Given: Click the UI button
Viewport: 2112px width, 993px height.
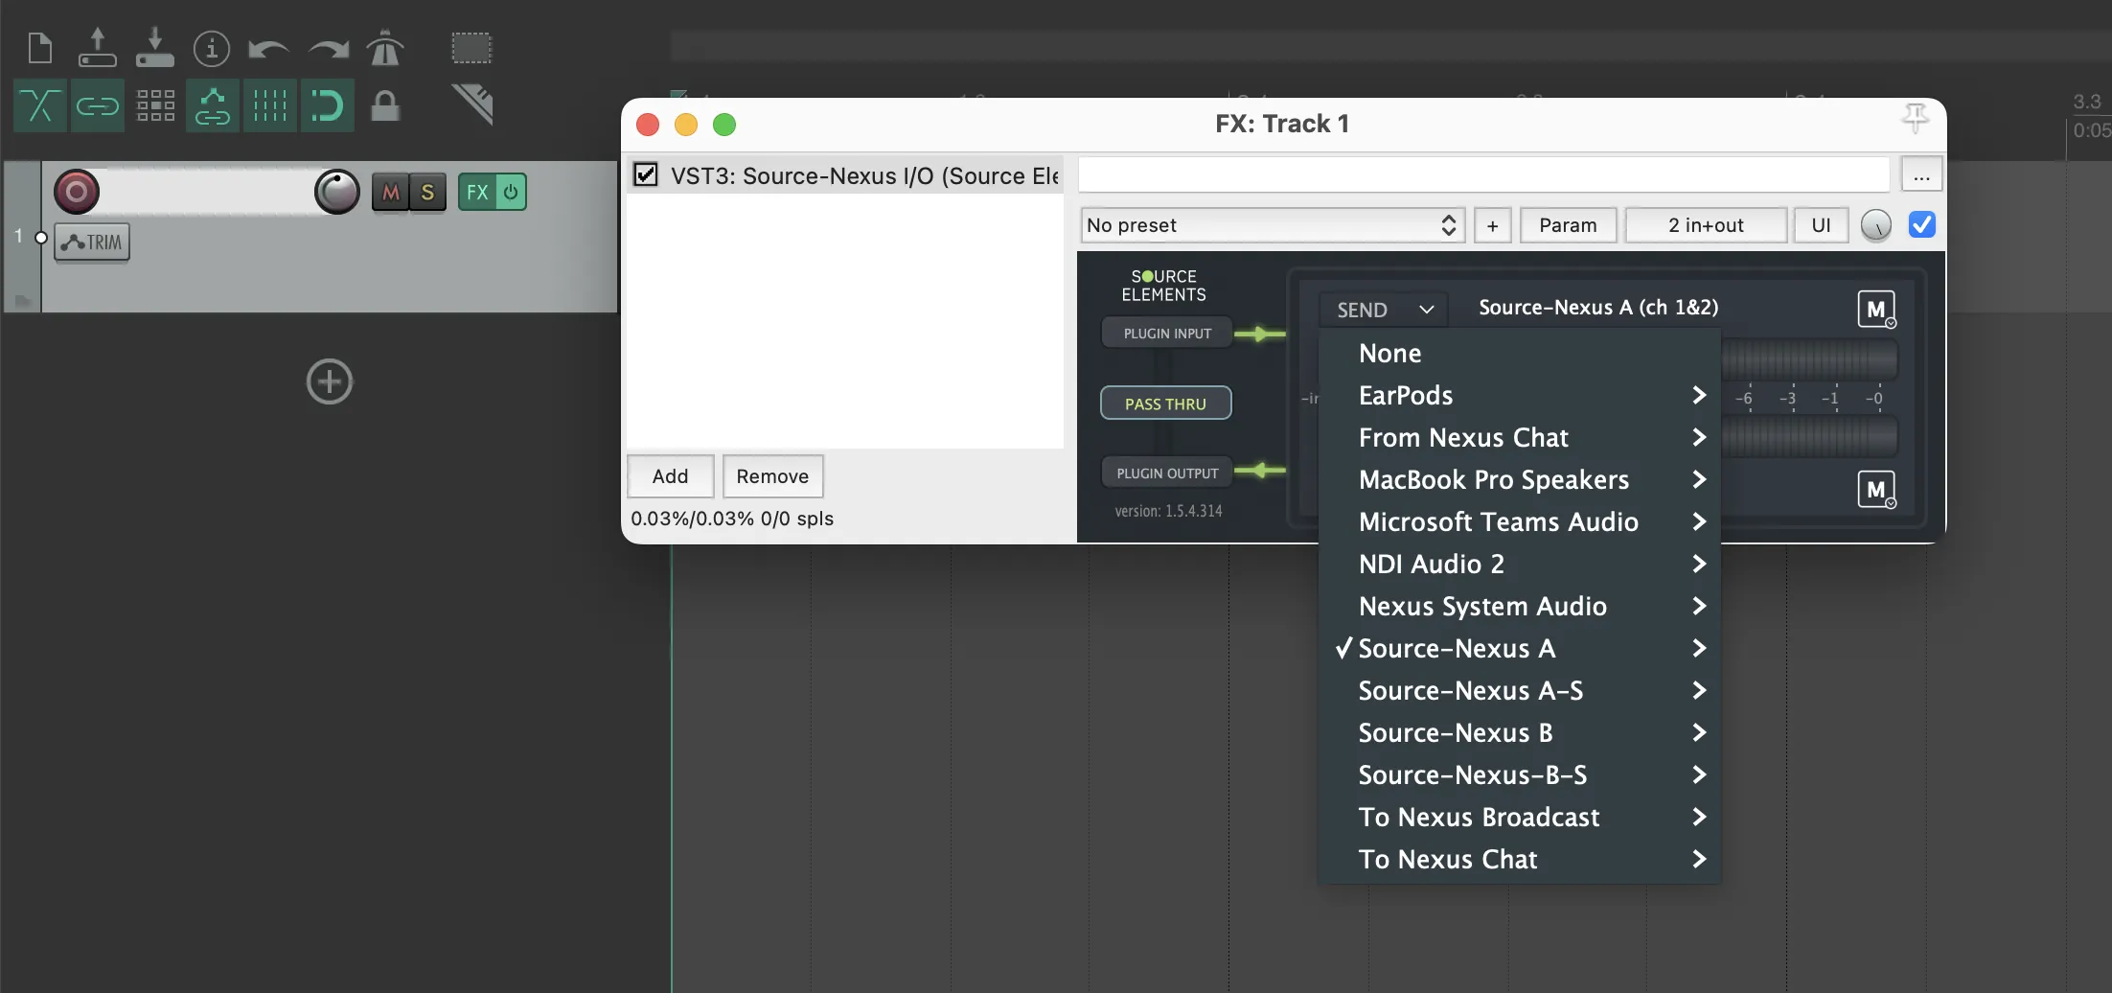Looking at the screenshot, I should tap(1821, 225).
